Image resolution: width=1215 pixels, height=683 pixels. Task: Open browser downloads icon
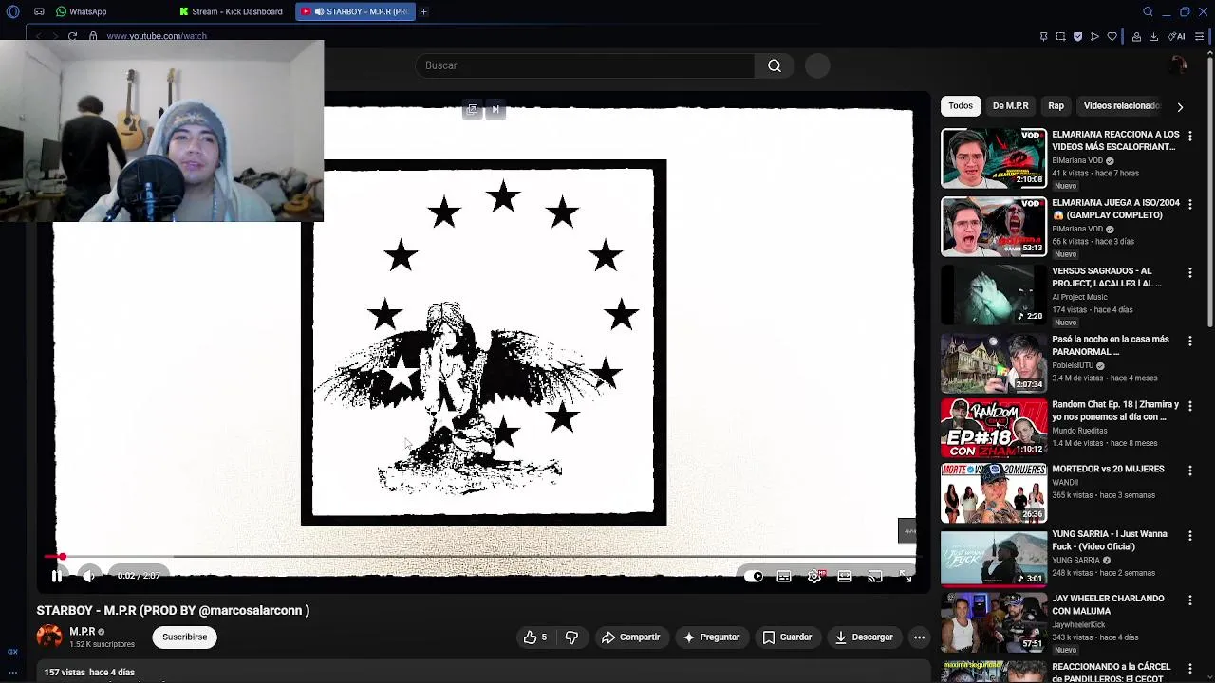point(1153,36)
